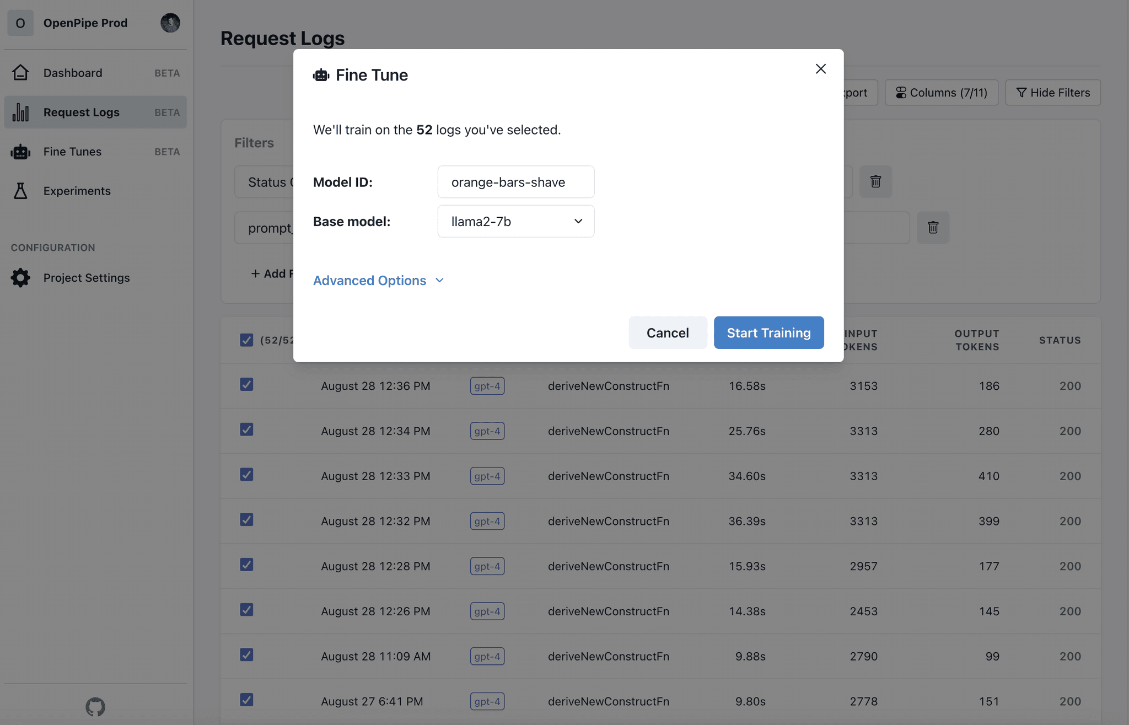Click the Request Logs bar chart icon
Screen dimensions: 1129x725
coord(20,112)
